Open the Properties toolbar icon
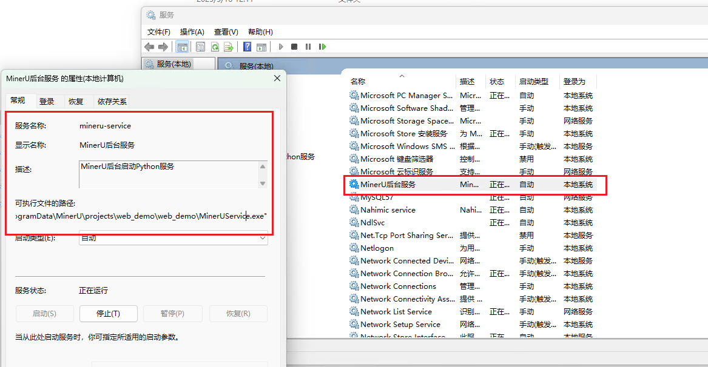 (x=200, y=47)
